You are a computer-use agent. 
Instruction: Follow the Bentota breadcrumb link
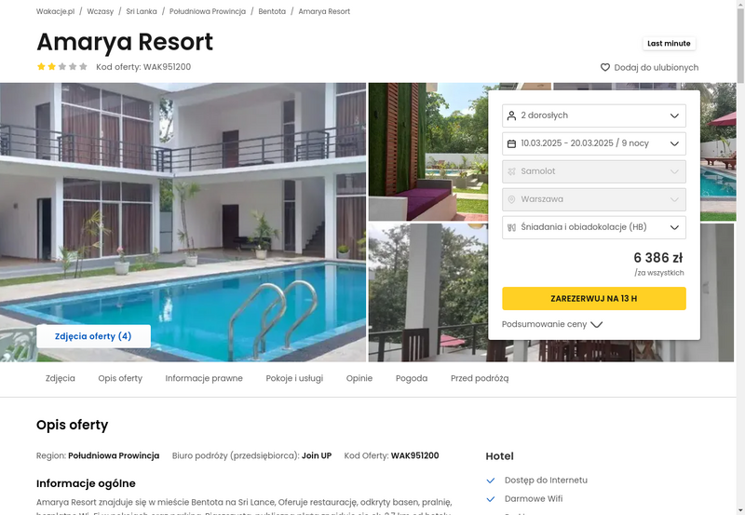(272, 11)
